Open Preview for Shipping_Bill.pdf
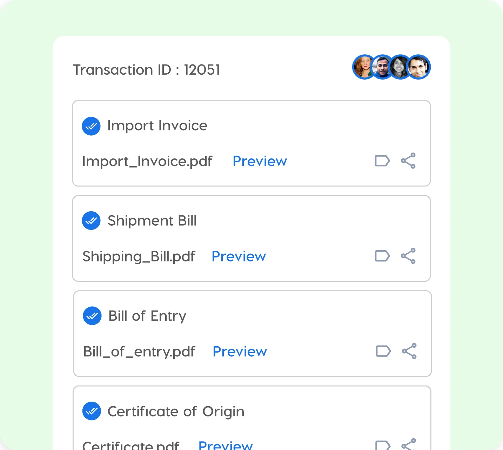The image size is (503, 450). pyautogui.click(x=239, y=256)
